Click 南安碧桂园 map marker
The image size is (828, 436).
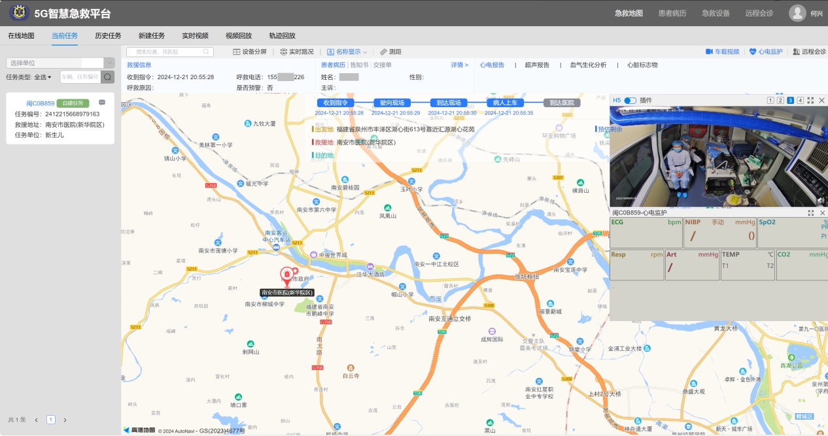(345, 178)
